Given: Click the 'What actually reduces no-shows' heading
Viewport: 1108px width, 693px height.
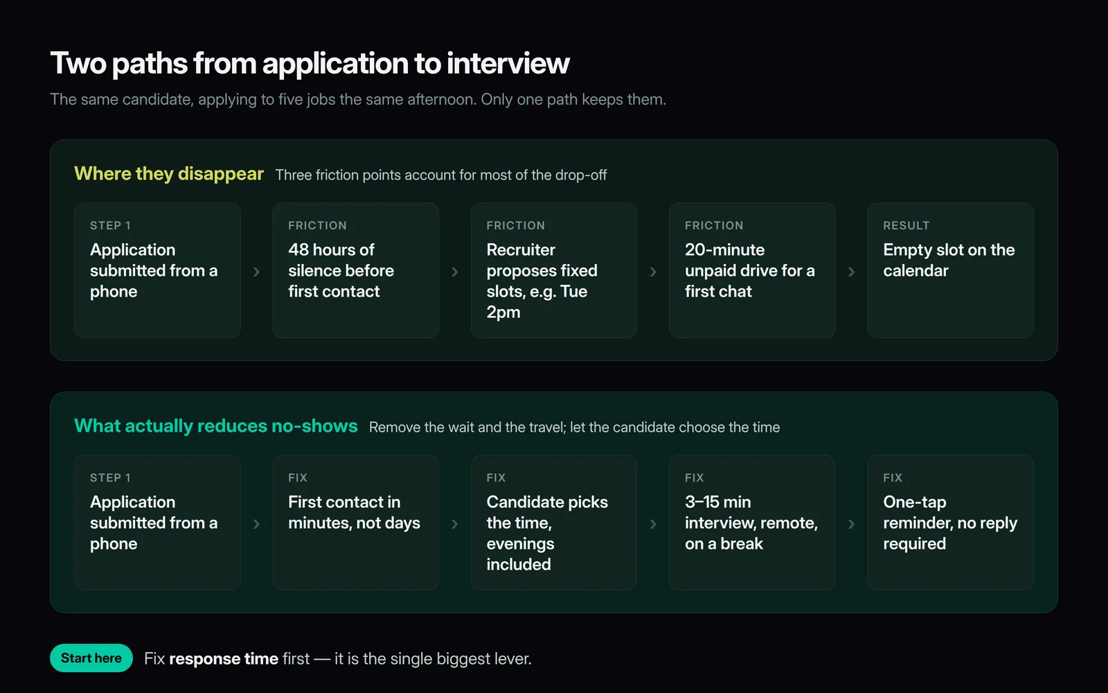Looking at the screenshot, I should coord(216,426).
